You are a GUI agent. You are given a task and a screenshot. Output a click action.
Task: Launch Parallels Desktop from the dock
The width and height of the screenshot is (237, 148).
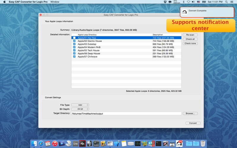click(151, 143)
